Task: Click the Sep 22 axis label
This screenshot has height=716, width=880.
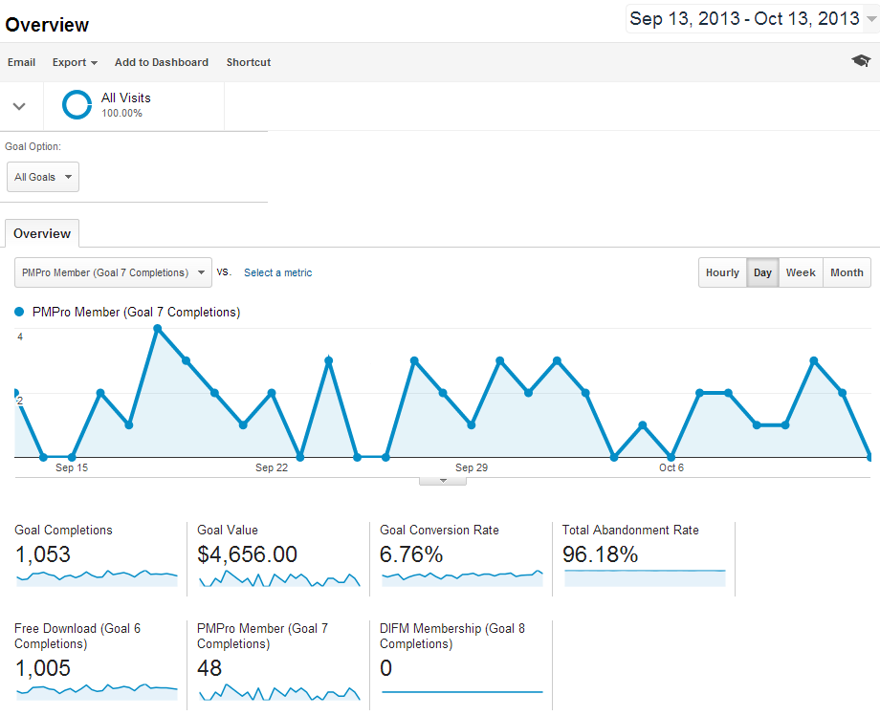Action: coord(272,467)
